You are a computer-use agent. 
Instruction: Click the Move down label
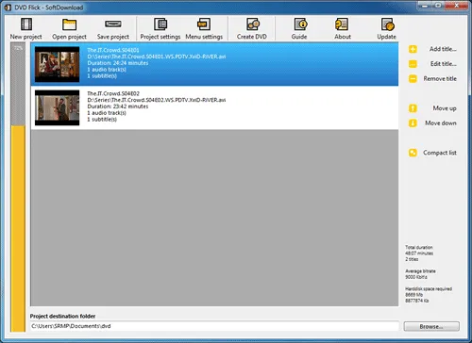(441, 123)
